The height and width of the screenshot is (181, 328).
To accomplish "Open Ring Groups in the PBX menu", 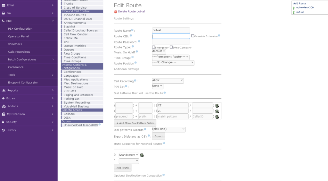I will [72, 54].
